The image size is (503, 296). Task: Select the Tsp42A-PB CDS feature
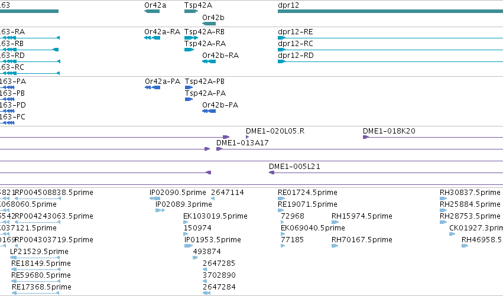tap(189, 87)
